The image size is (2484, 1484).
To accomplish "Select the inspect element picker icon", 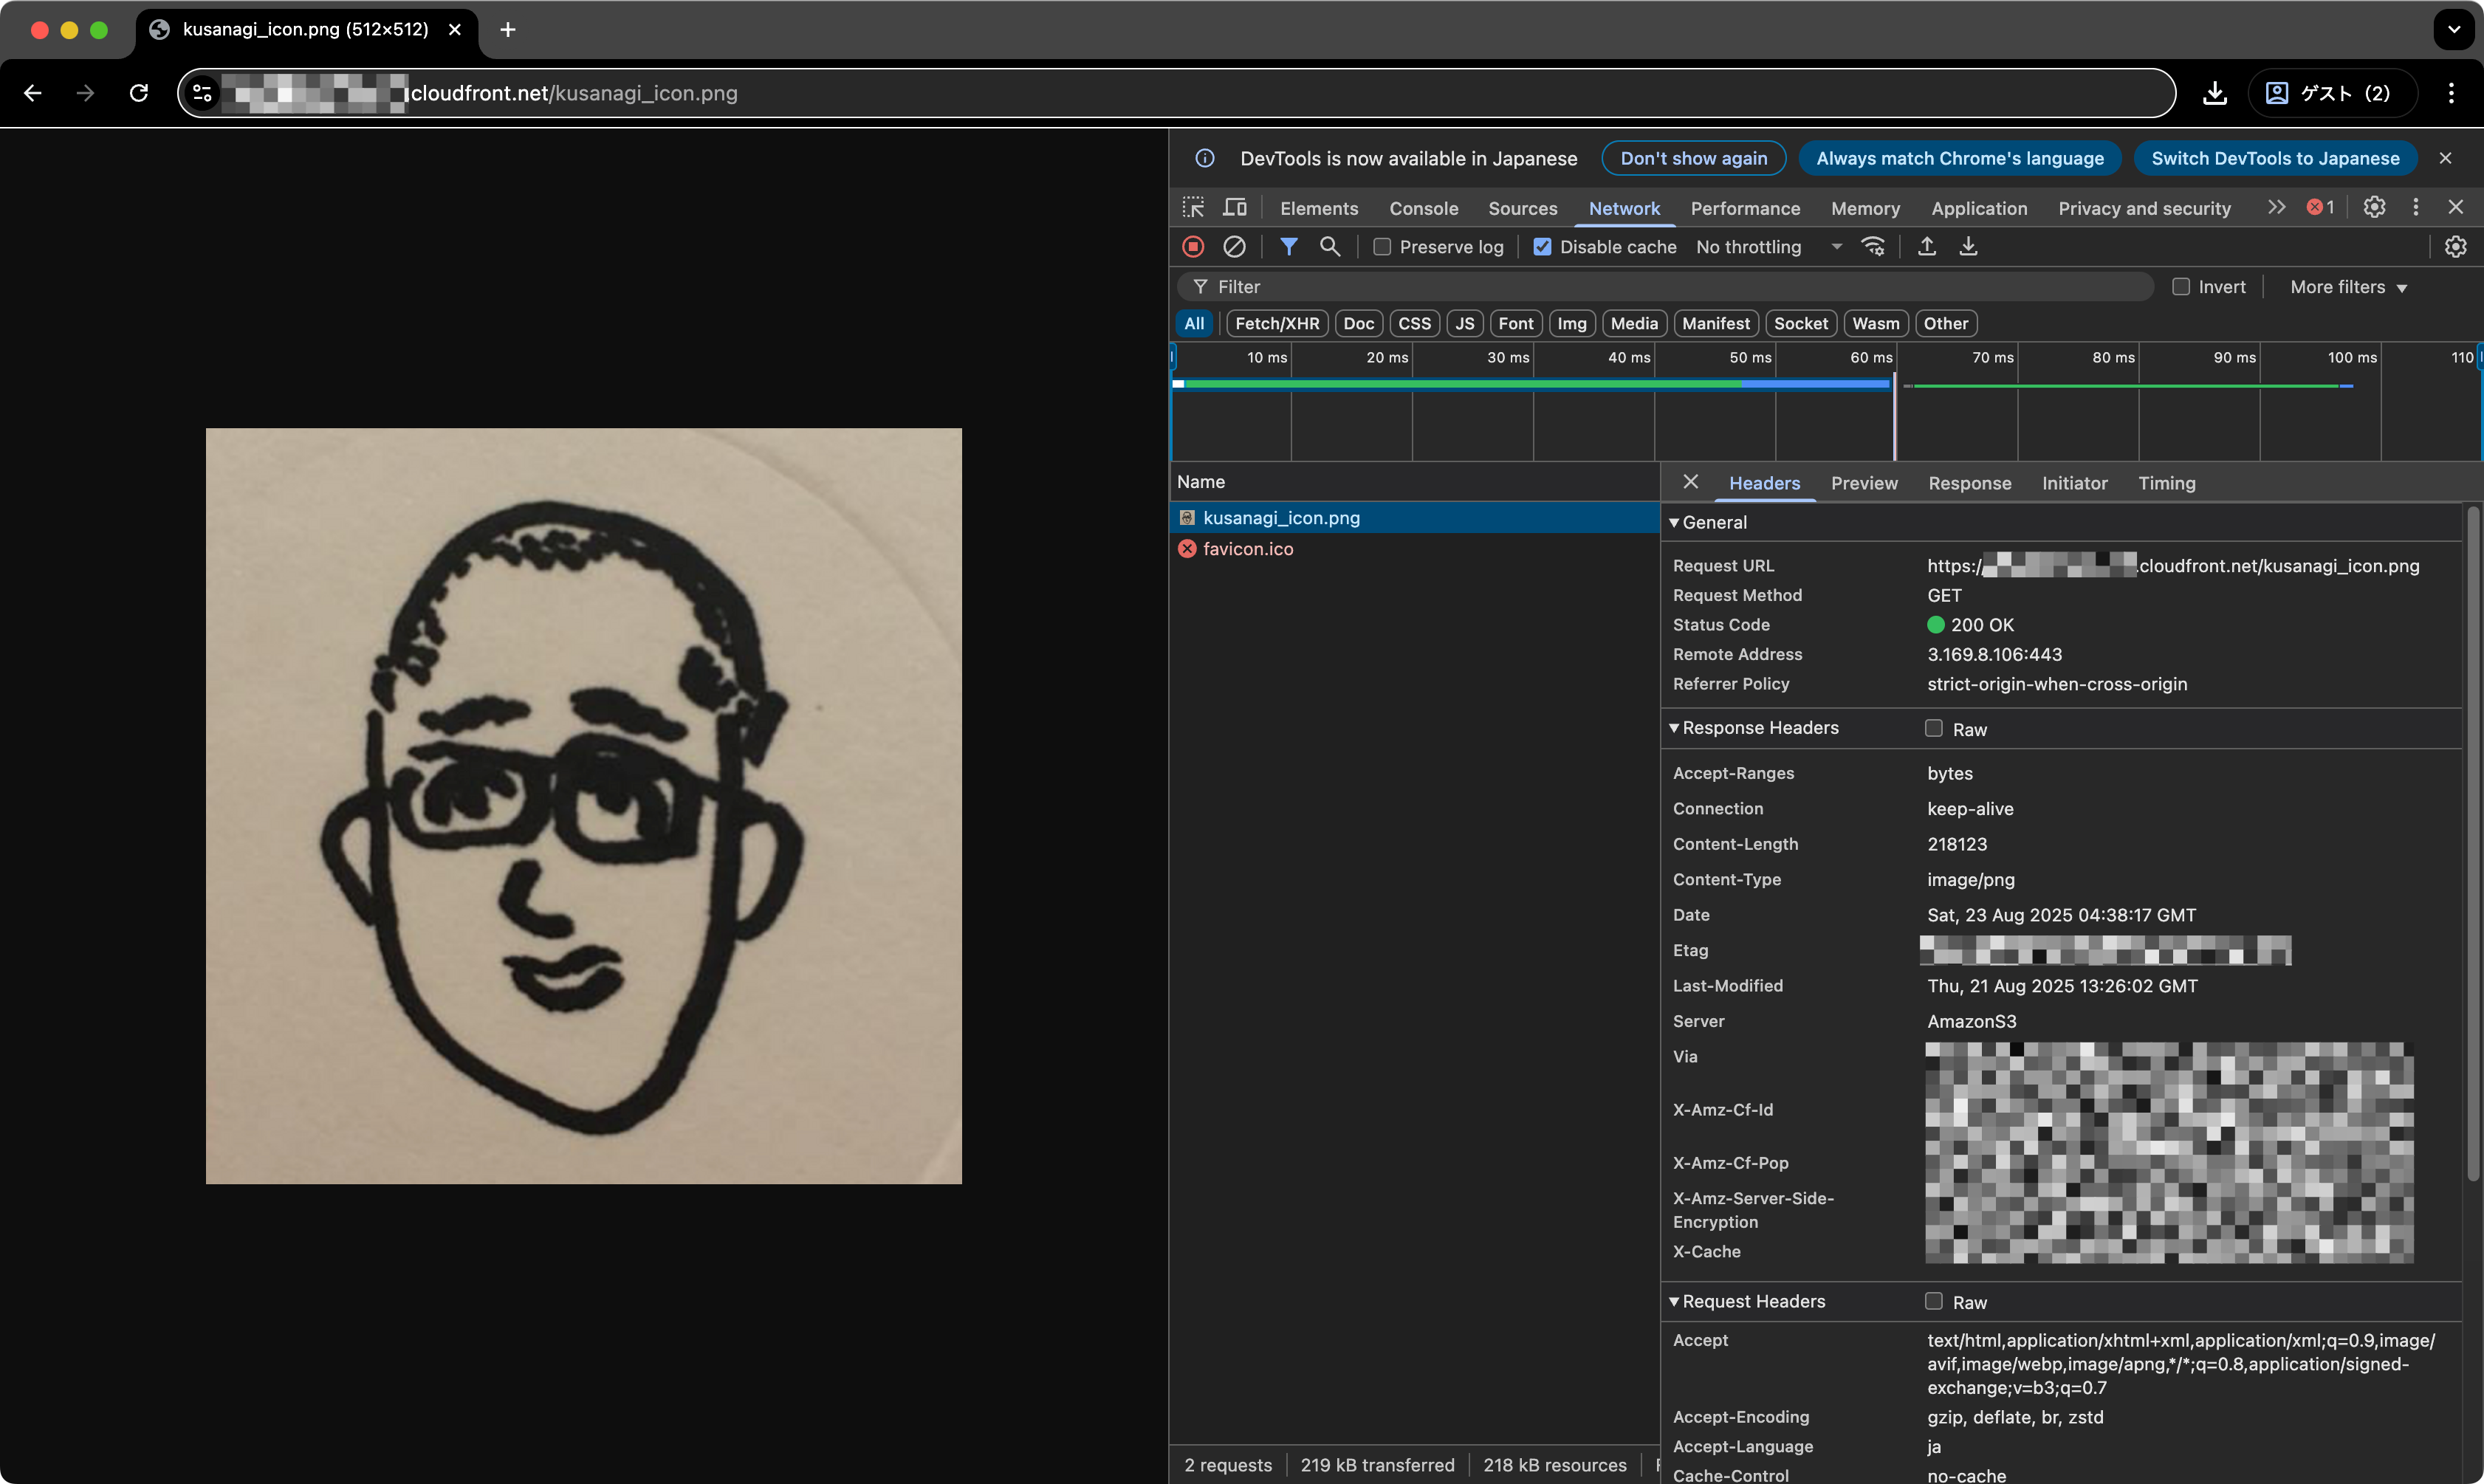I will pyautogui.click(x=1193, y=207).
